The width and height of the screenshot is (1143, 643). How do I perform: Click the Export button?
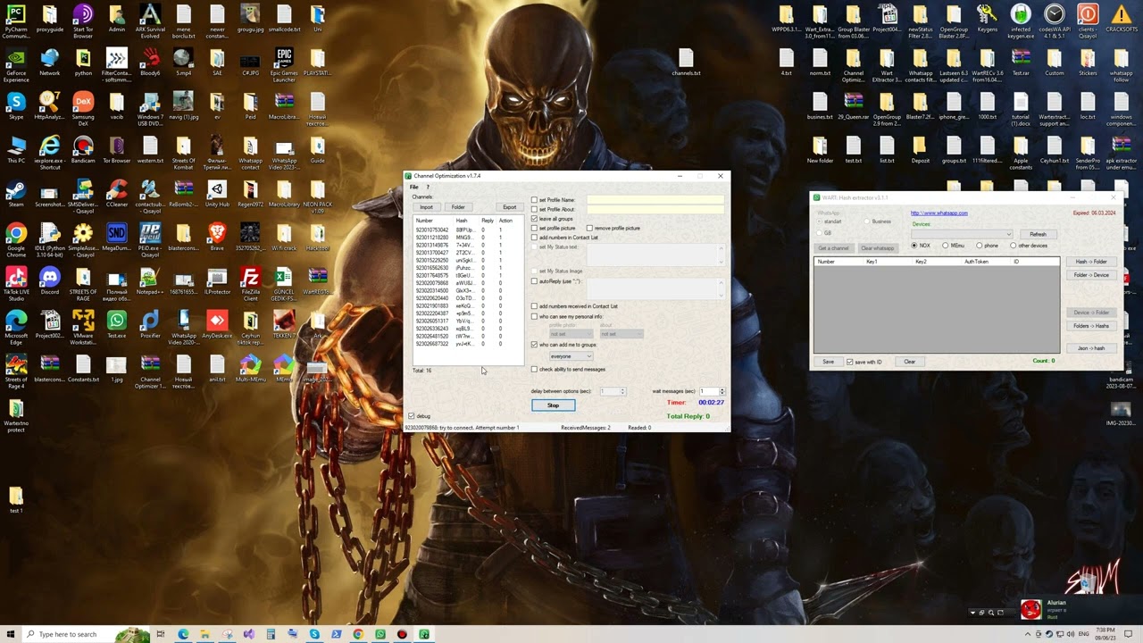509,207
